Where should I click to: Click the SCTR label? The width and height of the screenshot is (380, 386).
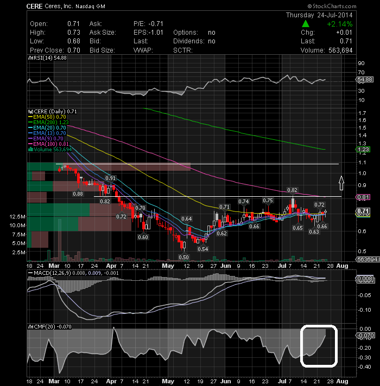point(182,50)
